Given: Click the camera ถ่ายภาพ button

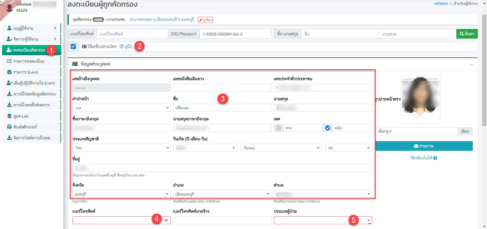Looking at the screenshot, I should pos(424,146).
